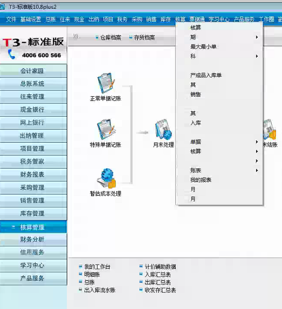
Task: Go to 财务分析 in sidebar
Action: point(33,240)
